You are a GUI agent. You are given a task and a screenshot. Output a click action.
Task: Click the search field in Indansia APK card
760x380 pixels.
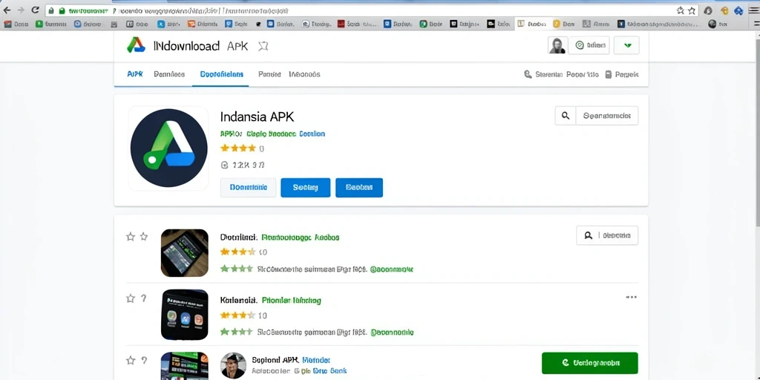[x=607, y=116]
